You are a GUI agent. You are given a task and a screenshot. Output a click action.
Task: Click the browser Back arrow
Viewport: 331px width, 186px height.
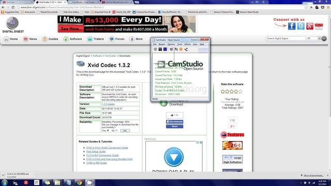pos(3,7)
